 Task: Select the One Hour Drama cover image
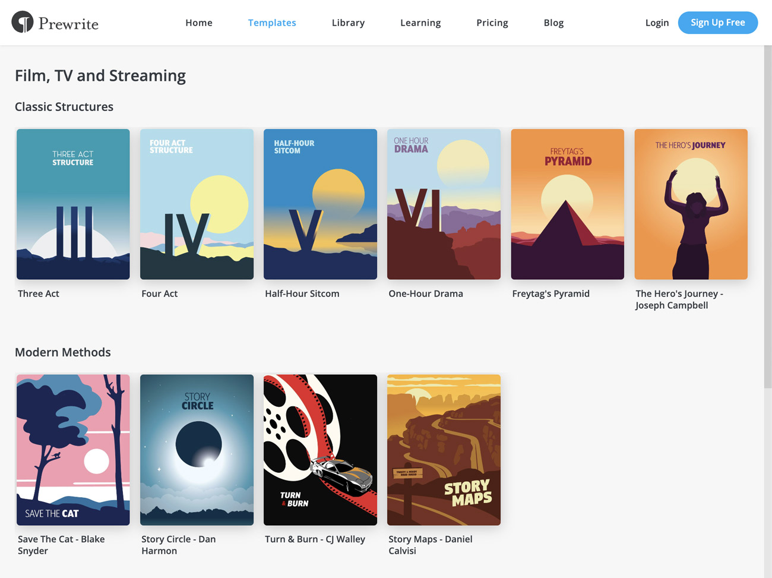[444, 204]
